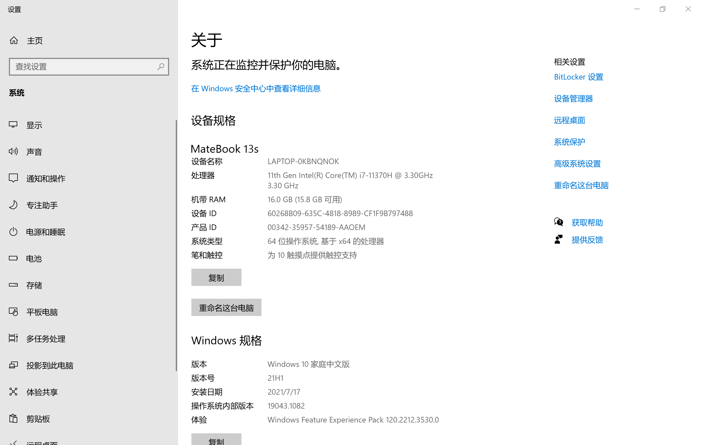Click the 查找设置 search box
This screenshot has width=701, height=445.
[89, 67]
